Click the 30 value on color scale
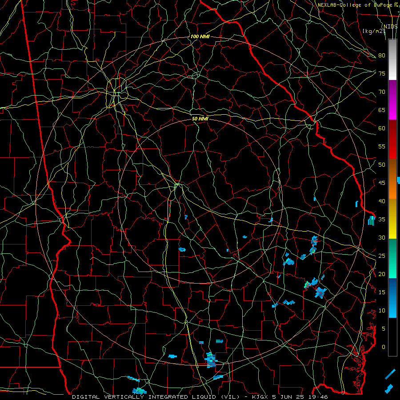The image size is (400, 400). [382, 237]
